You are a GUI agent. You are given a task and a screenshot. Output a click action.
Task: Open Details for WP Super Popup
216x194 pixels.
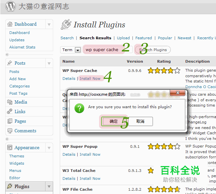(x=69, y=154)
